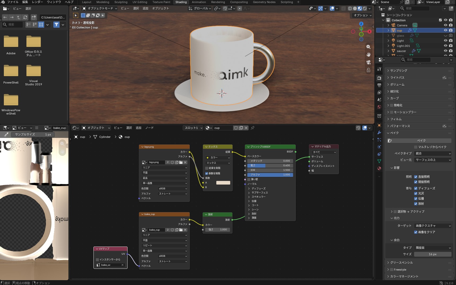Select rendered viewport shading sphere
Screen dimensions: 456x285
point(365,8)
